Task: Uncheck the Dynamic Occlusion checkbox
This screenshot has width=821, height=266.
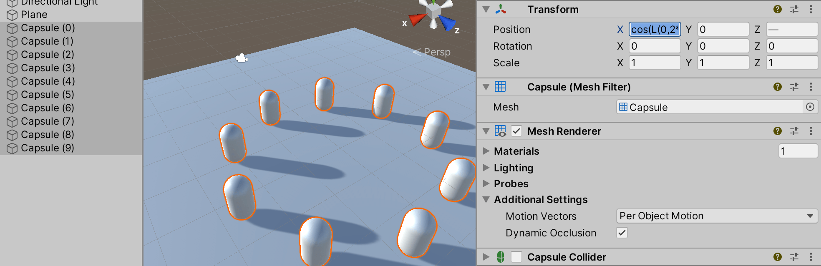Action: pos(622,233)
